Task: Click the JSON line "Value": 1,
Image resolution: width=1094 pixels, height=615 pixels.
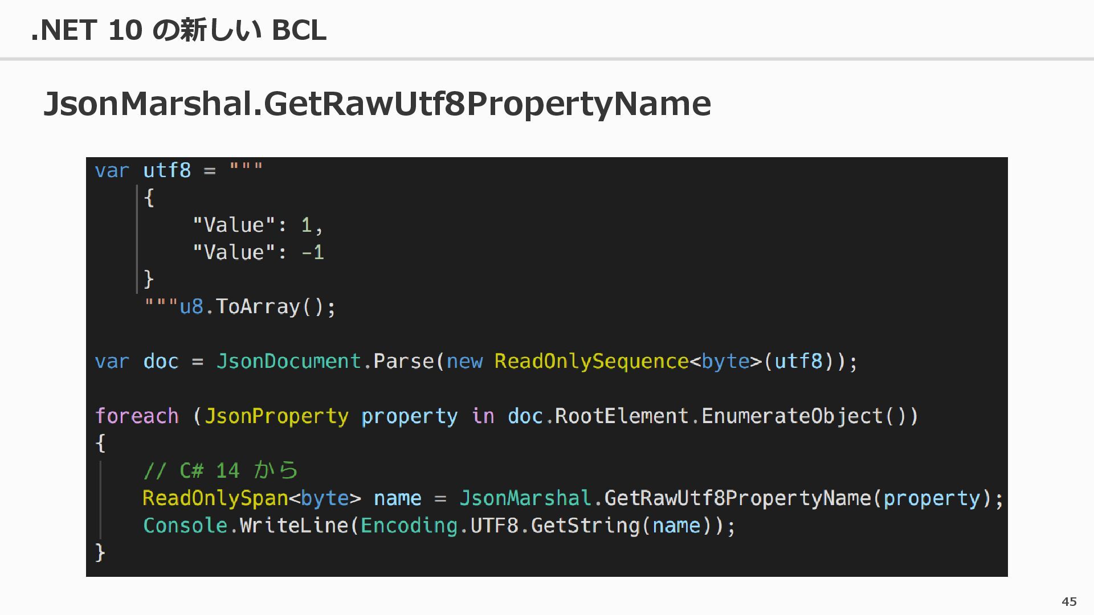Action: (258, 225)
